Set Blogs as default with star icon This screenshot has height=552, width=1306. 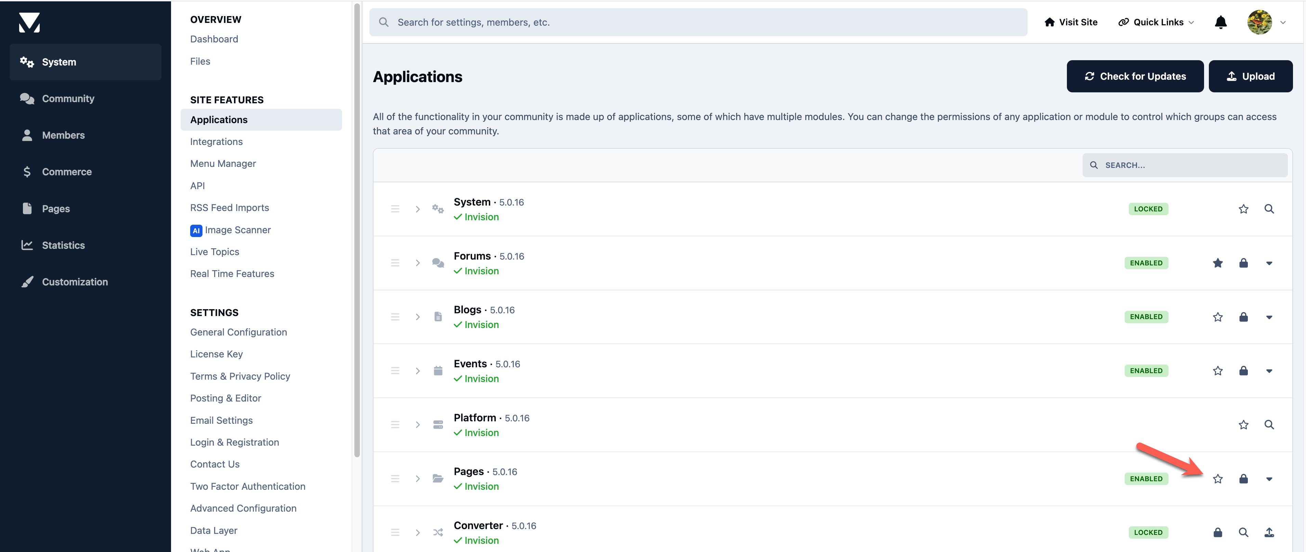coord(1218,317)
